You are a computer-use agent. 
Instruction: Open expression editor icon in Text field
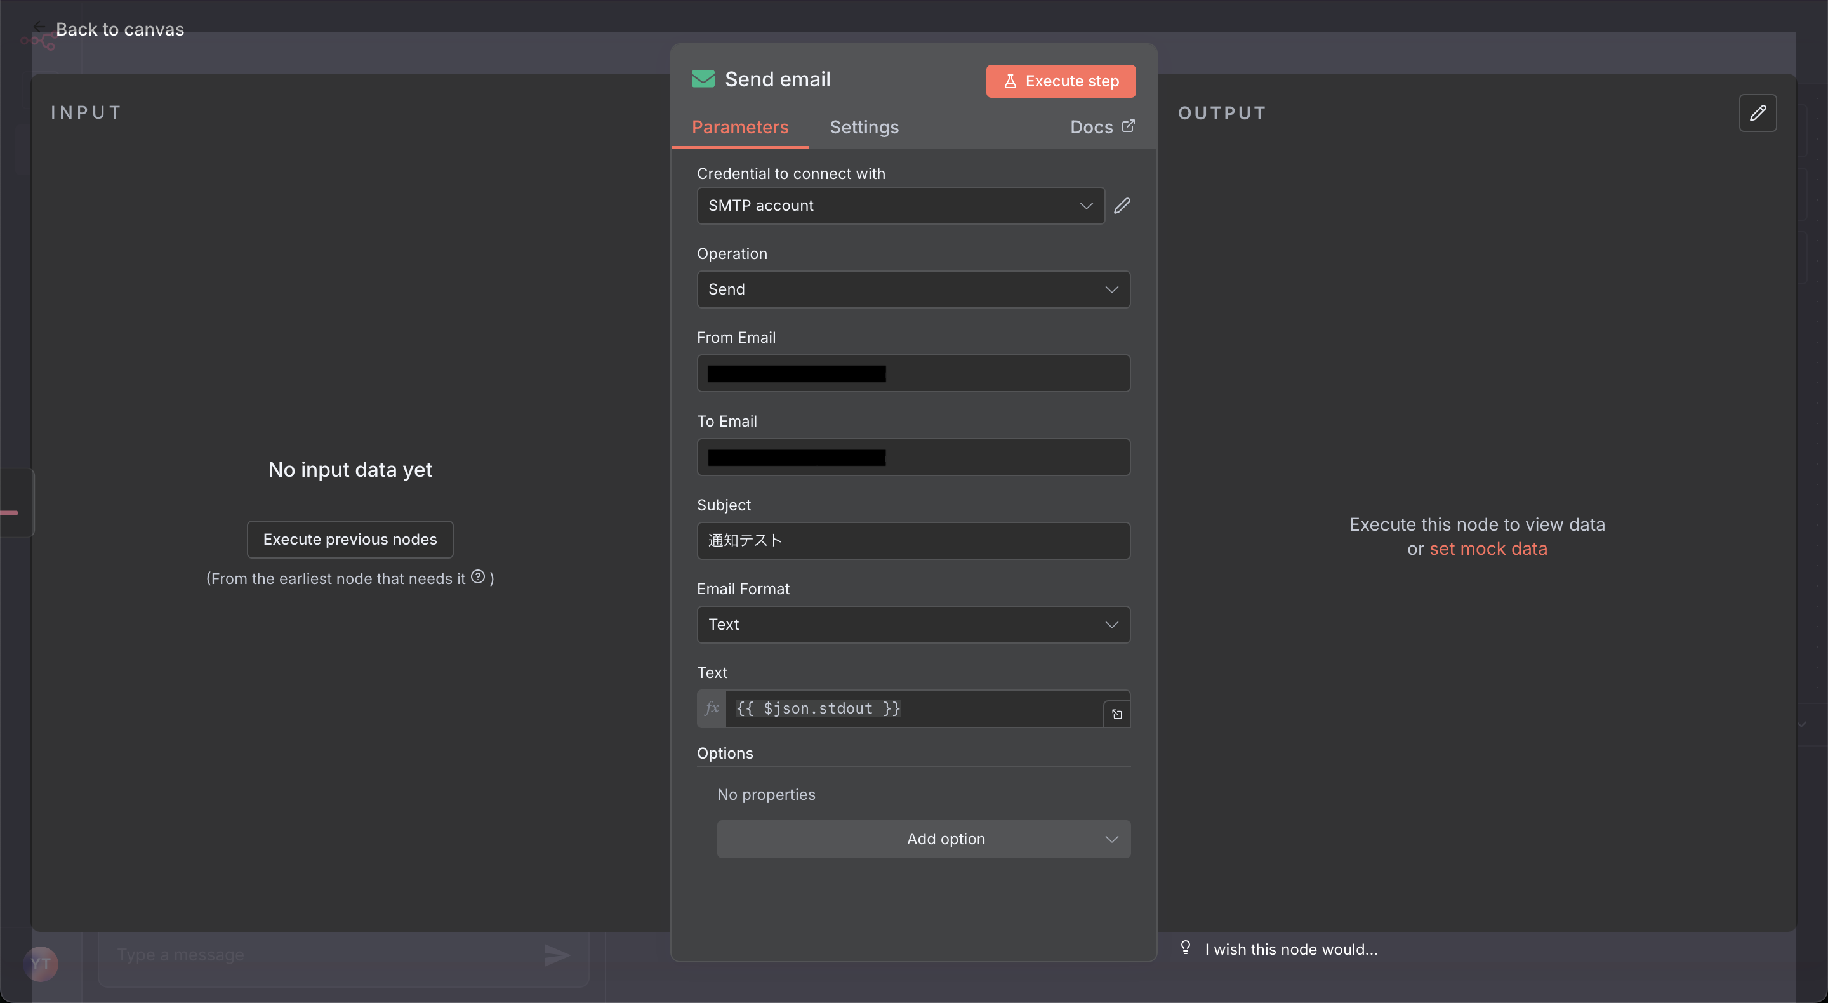[x=1117, y=714]
